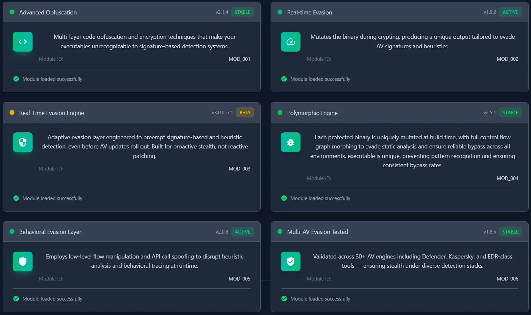Image resolution: width=531 pixels, height=315 pixels.
Task: Click the green check circle under MOD_004
Action: [284, 198]
